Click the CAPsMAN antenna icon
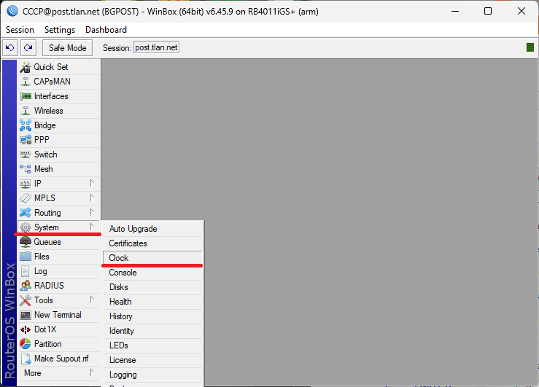Image resolution: width=539 pixels, height=387 pixels. point(26,82)
